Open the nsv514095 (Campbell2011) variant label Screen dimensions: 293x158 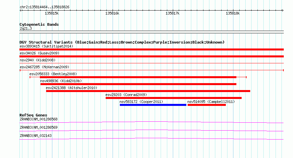pyautogui.click(x=211, y=102)
